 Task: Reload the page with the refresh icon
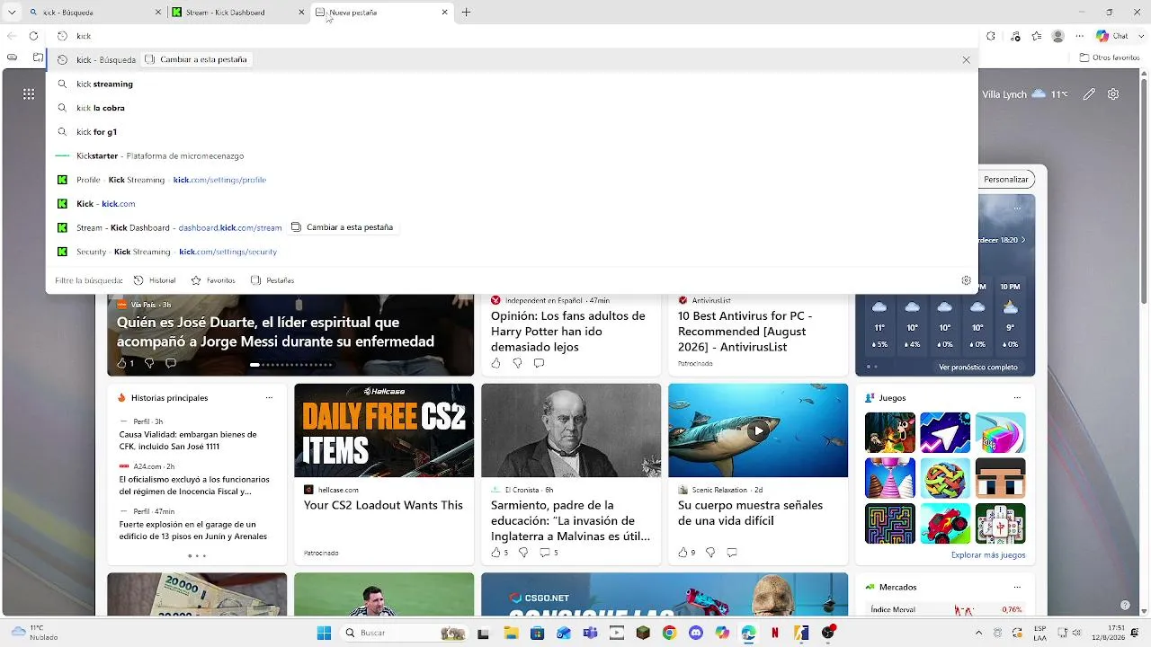click(x=33, y=36)
